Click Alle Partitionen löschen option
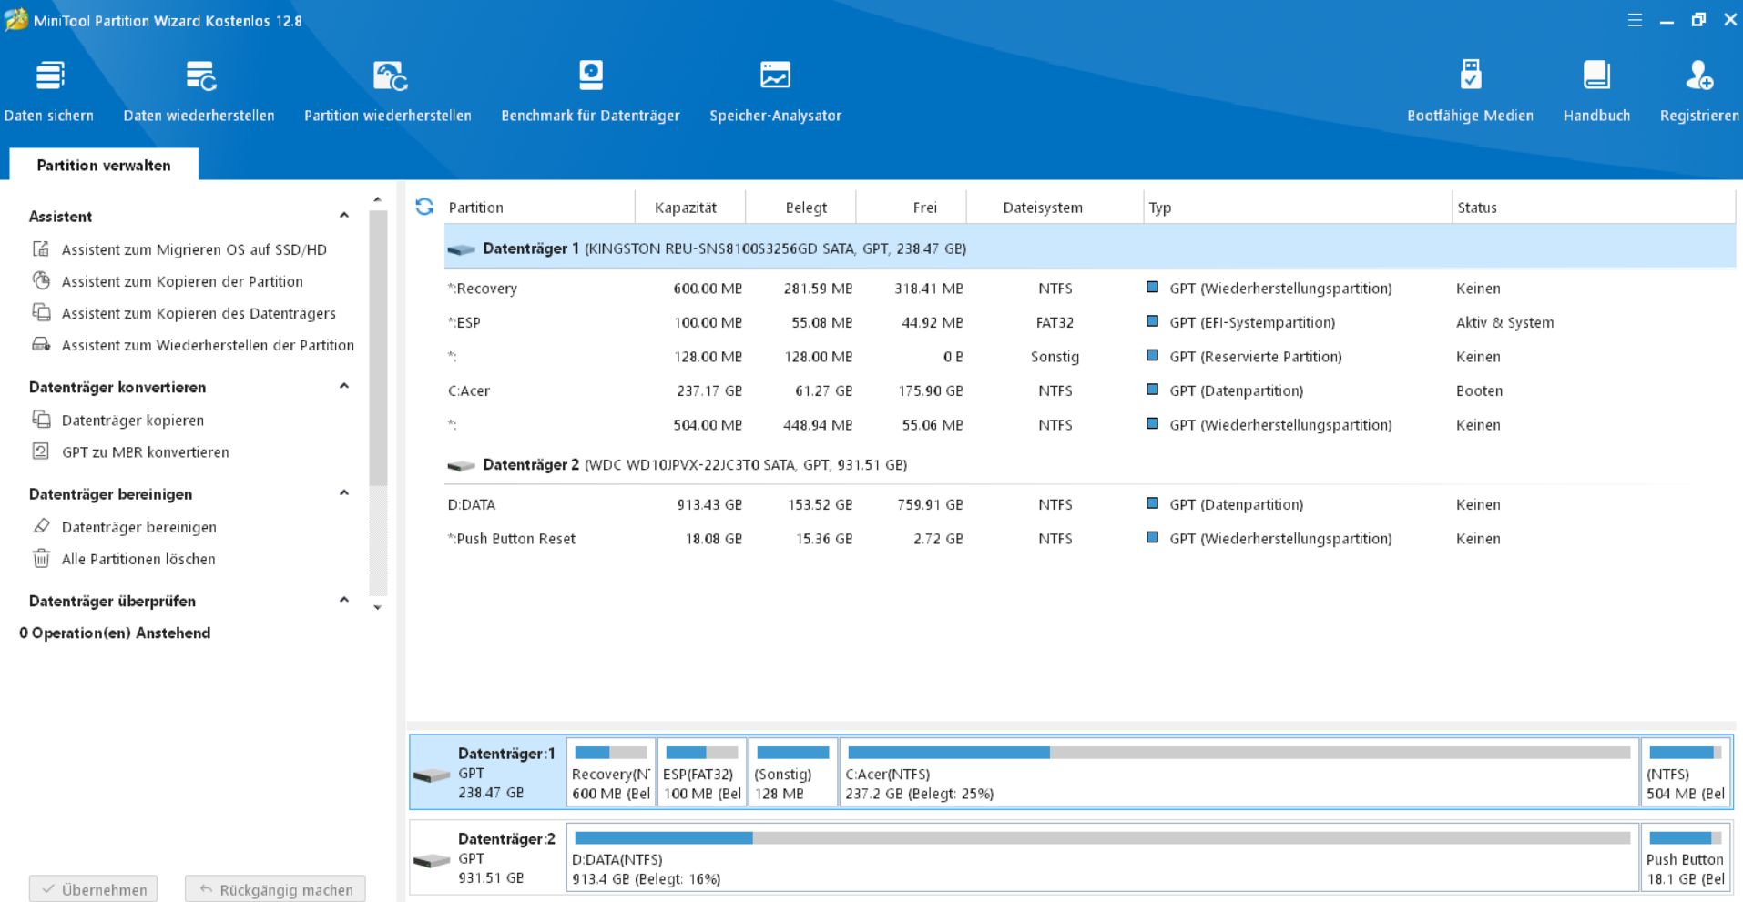Viewport: 1743px width, 902px height. [x=138, y=559]
